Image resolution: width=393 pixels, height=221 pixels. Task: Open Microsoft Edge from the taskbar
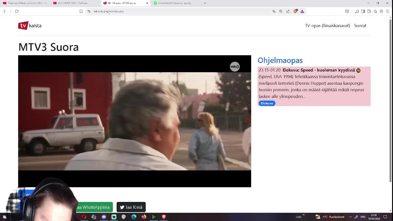134,217
